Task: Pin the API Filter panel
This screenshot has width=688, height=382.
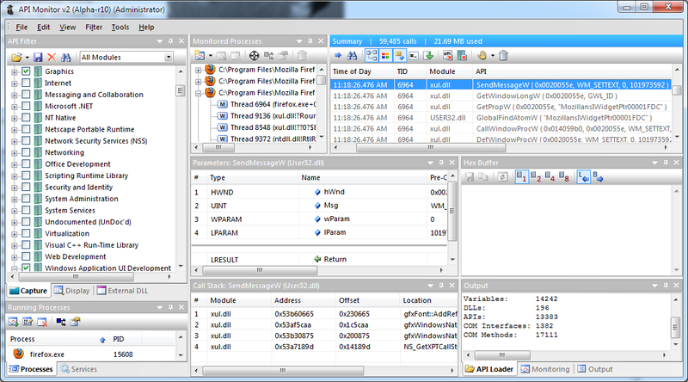Action: click(170, 40)
